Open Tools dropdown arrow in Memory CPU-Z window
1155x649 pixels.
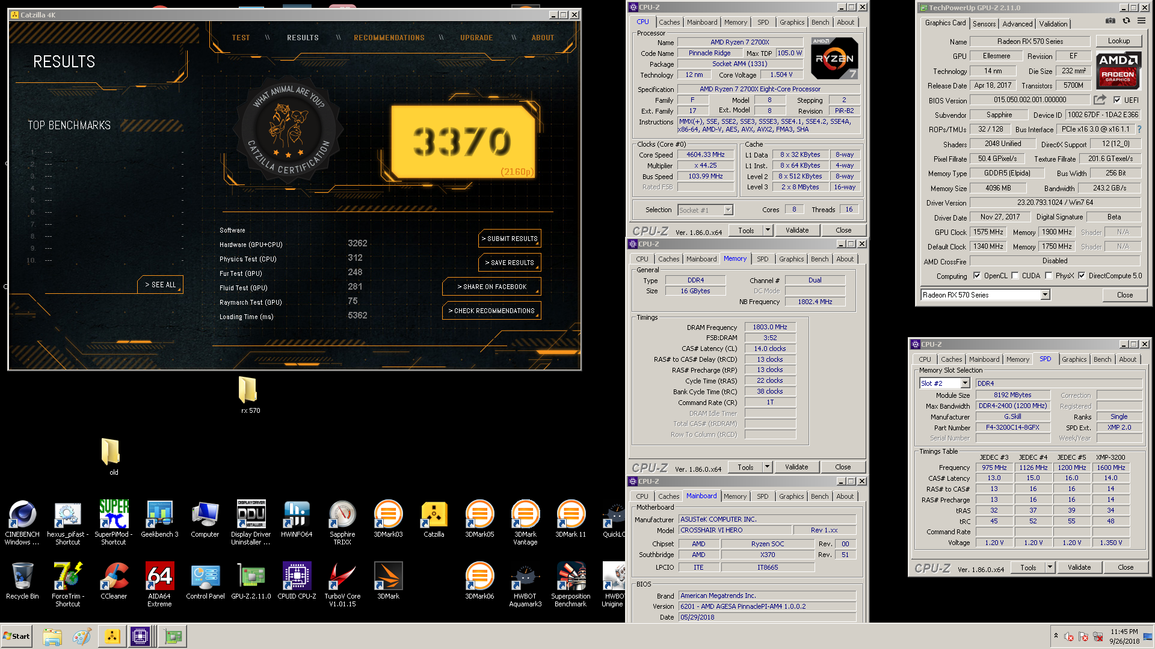767,467
